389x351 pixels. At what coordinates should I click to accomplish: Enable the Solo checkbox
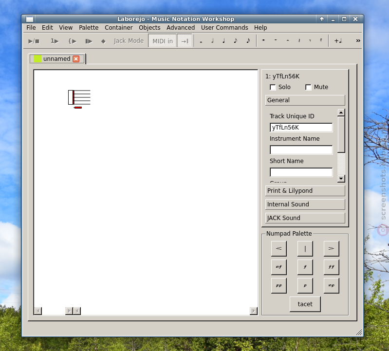[273, 87]
